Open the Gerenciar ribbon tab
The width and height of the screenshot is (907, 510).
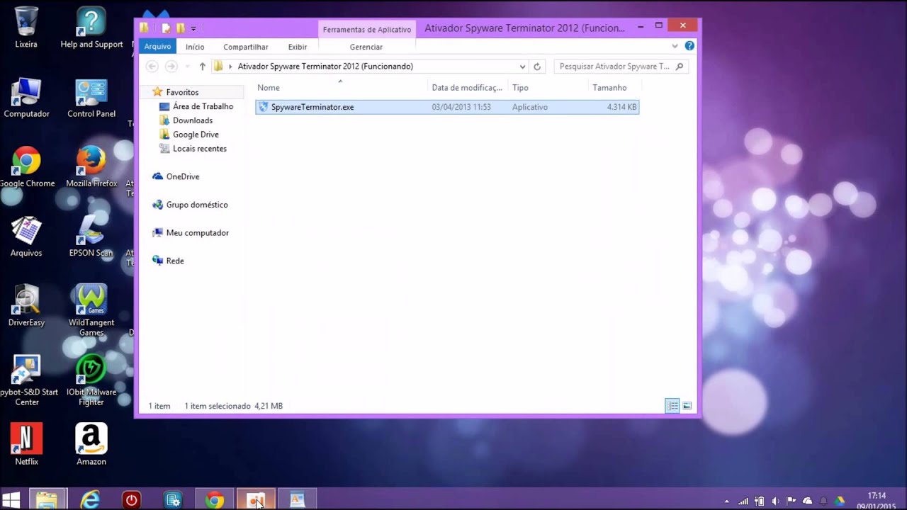[x=366, y=47]
